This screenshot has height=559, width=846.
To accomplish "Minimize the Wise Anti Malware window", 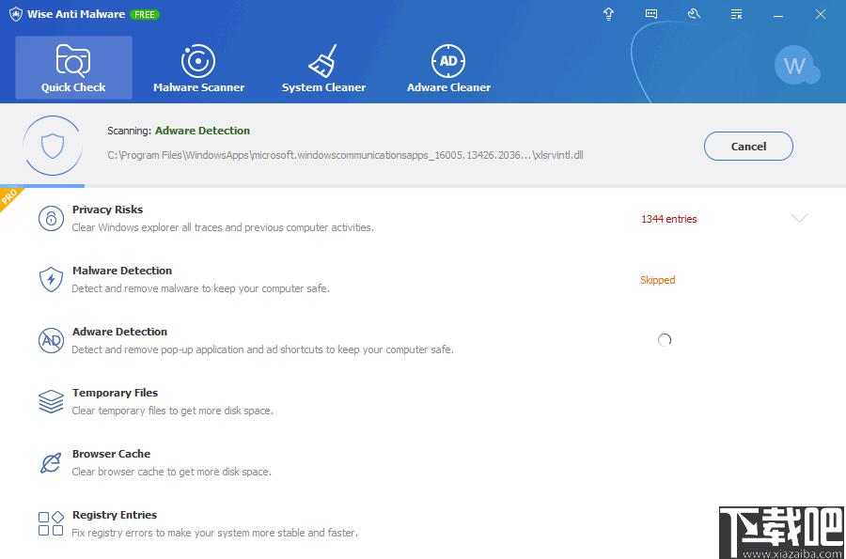I will pyautogui.click(x=778, y=14).
